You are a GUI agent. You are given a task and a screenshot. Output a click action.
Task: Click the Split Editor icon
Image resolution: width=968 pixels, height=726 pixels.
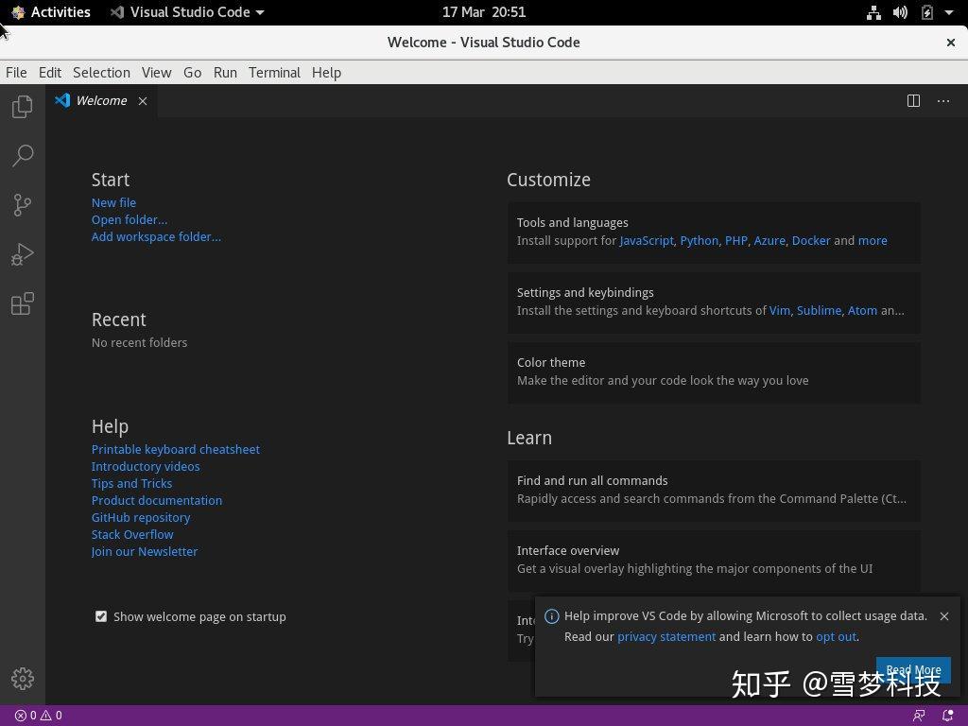tap(913, 100)
